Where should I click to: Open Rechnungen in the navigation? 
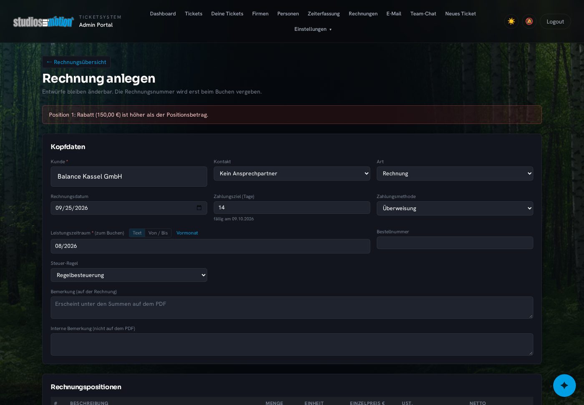[x=363, y=14]
